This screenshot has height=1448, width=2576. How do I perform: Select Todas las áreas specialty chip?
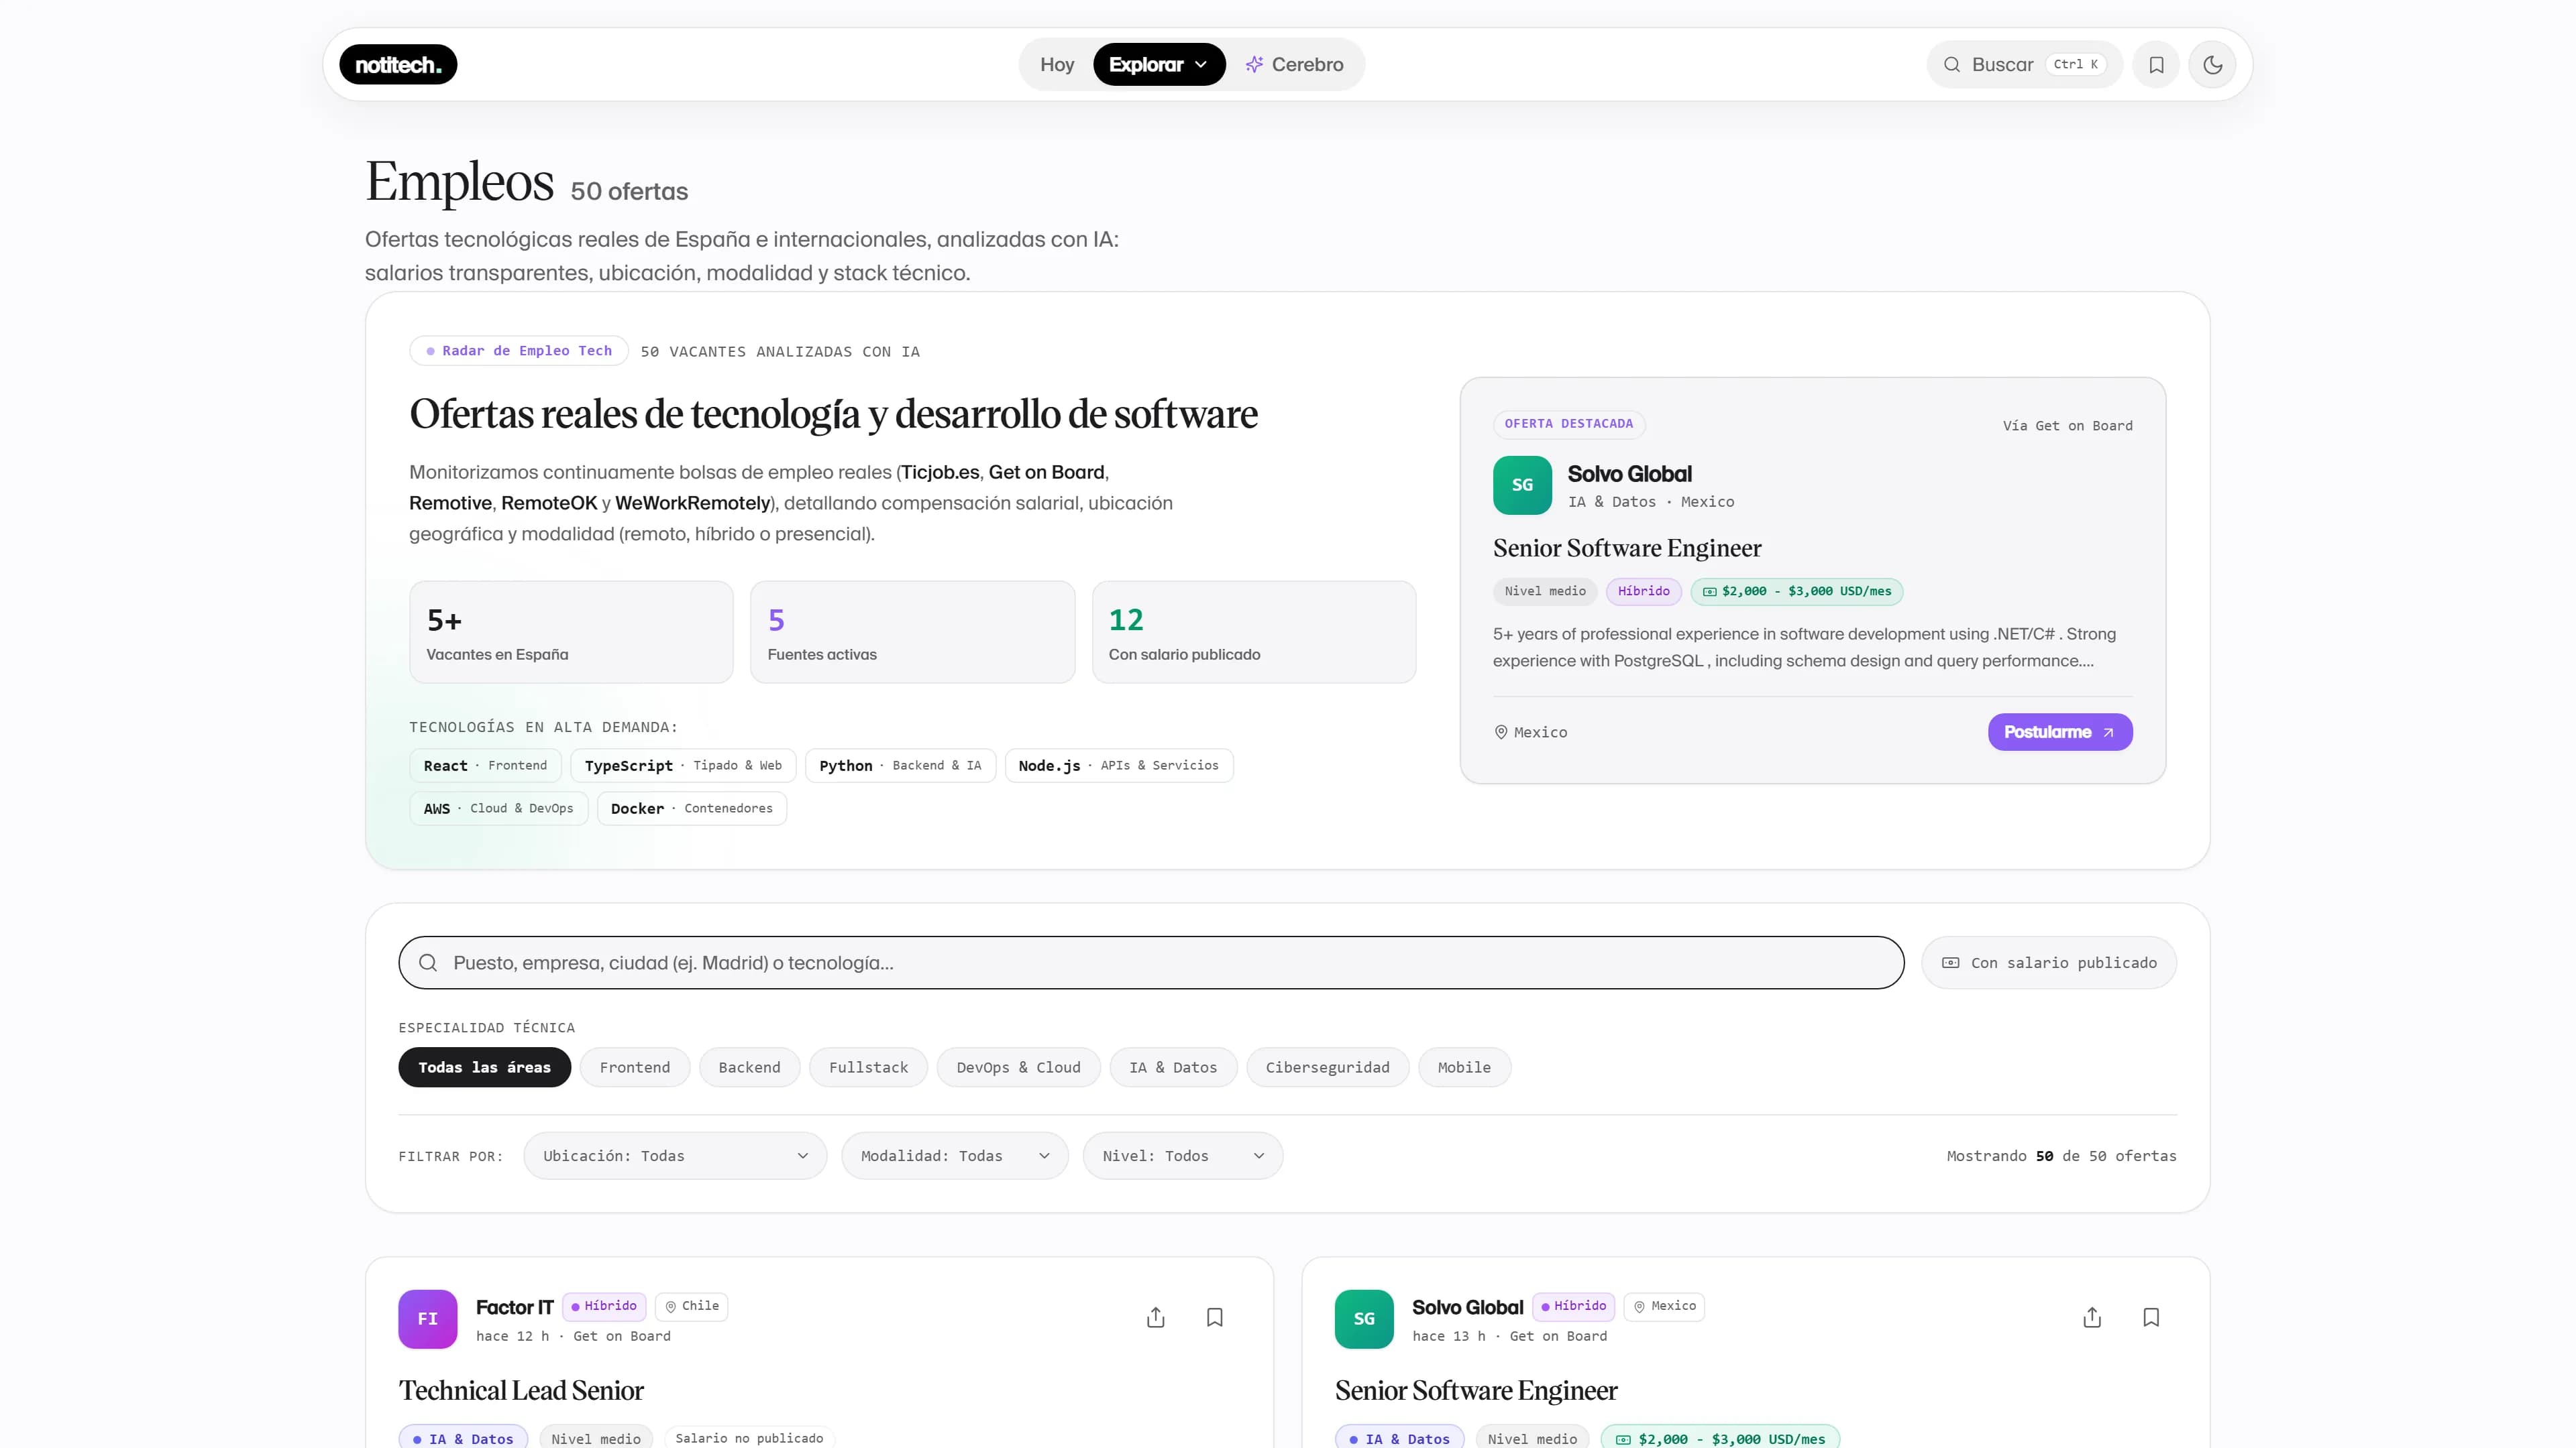[x=484, y=1067]
